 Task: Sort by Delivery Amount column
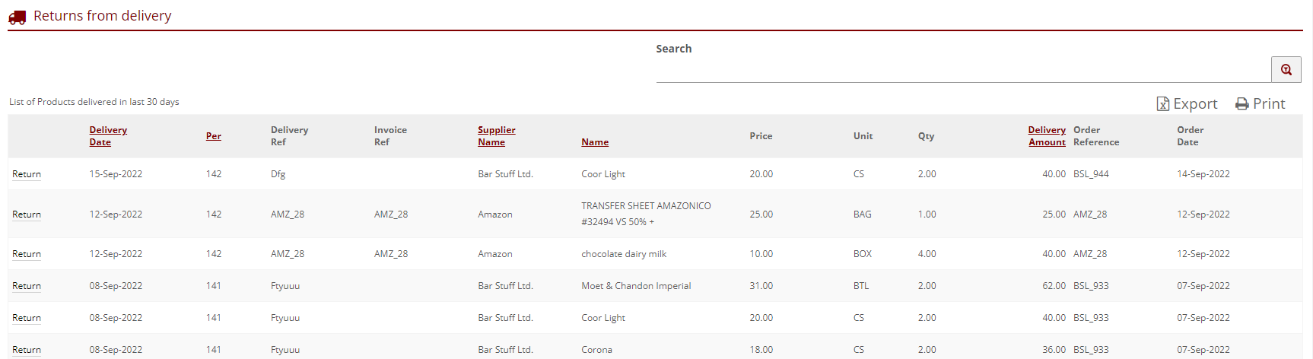point(1047,136)
